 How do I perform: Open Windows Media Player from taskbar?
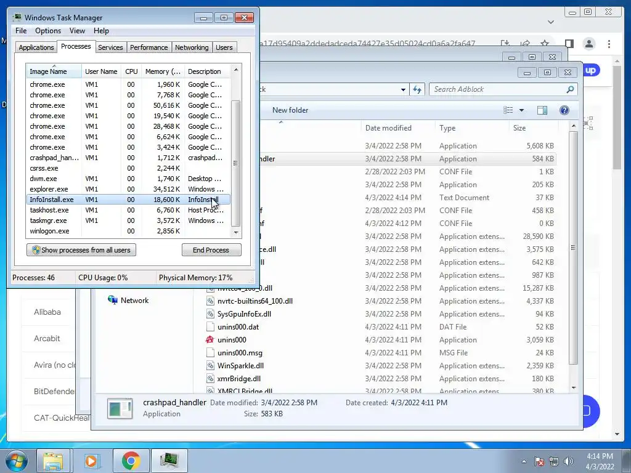tap(91, 461)
